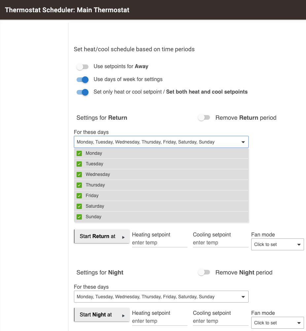Toggle set both heat and cool setpoints
Screen dimensions: 306x331
pos(83,92)
